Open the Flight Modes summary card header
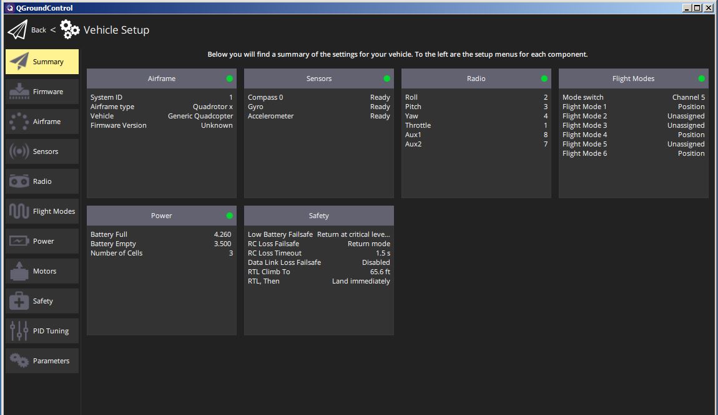Image resolution: width=718 pixels, height=415 pixels. point(633,79)
